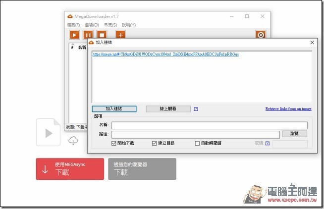The height and width of the screenshot is (209, 324).
Task: Minimize the MegaDownloader window
Action: click(231, 16)
